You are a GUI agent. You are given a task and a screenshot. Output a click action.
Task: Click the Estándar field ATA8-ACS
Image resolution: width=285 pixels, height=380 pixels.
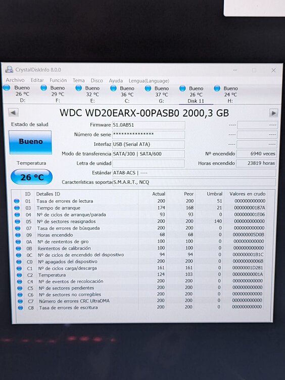(194, 173)
